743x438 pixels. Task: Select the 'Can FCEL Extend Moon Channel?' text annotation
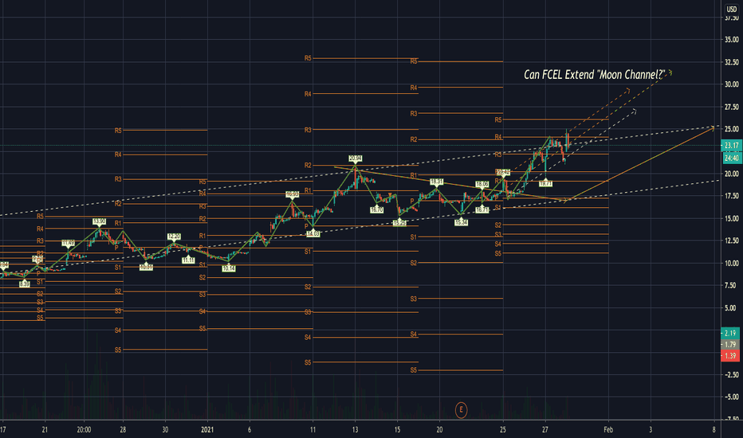[x=594, y=74]
